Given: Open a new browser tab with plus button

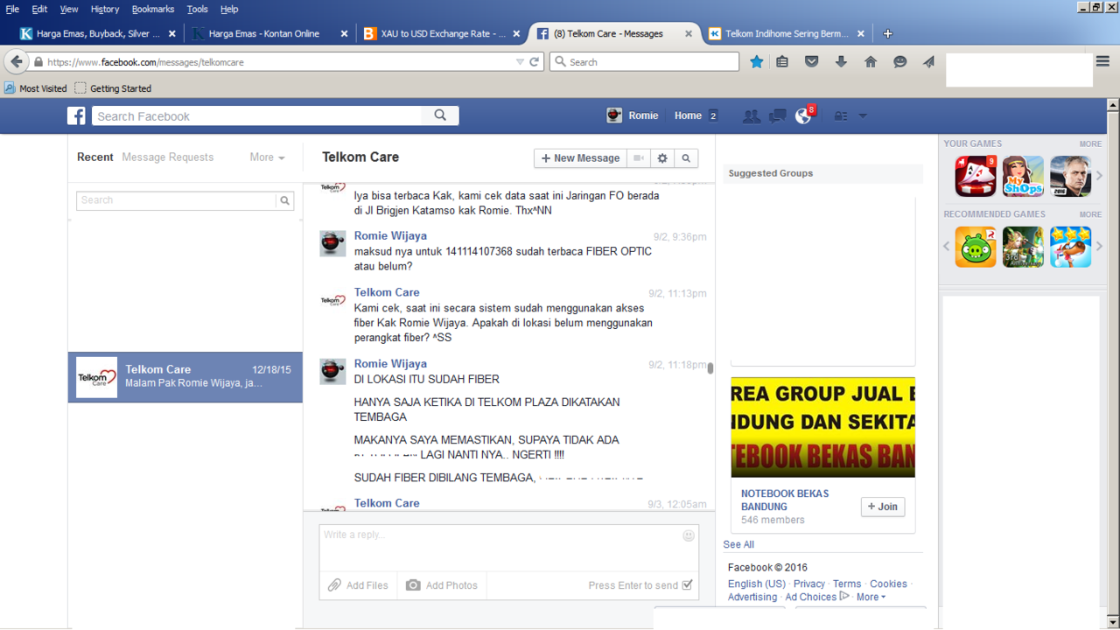Looking at the screenshot, I should click(888, 33).
